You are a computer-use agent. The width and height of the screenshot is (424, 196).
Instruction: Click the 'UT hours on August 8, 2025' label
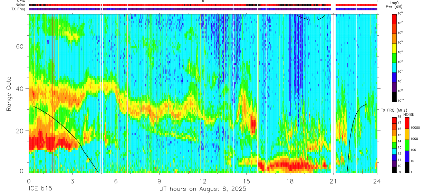pyautogui.click(x=203, y=189)
